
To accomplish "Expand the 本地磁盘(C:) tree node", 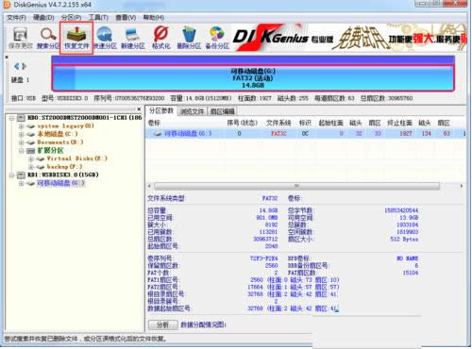I will pos(21,134).
